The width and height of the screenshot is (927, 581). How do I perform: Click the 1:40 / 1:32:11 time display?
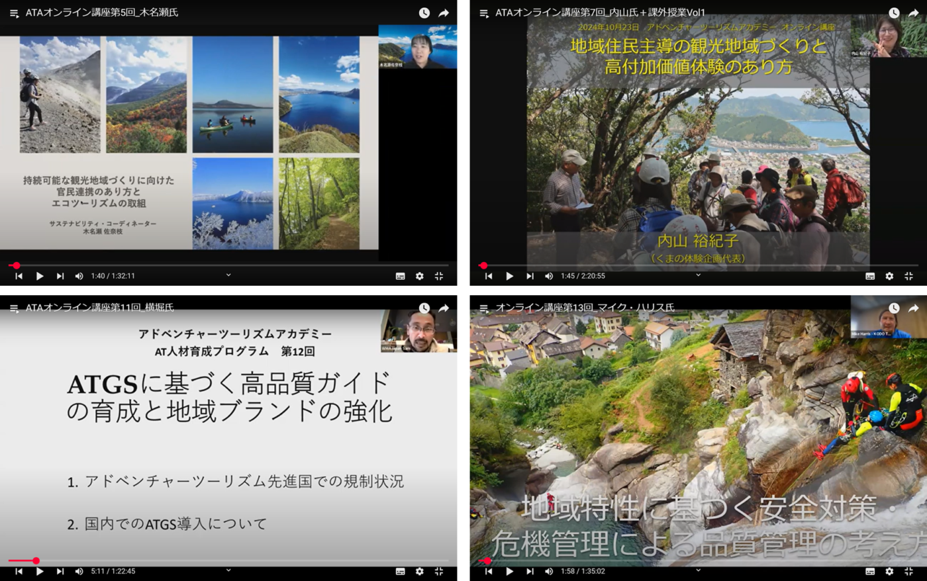(x=113, y=276)
